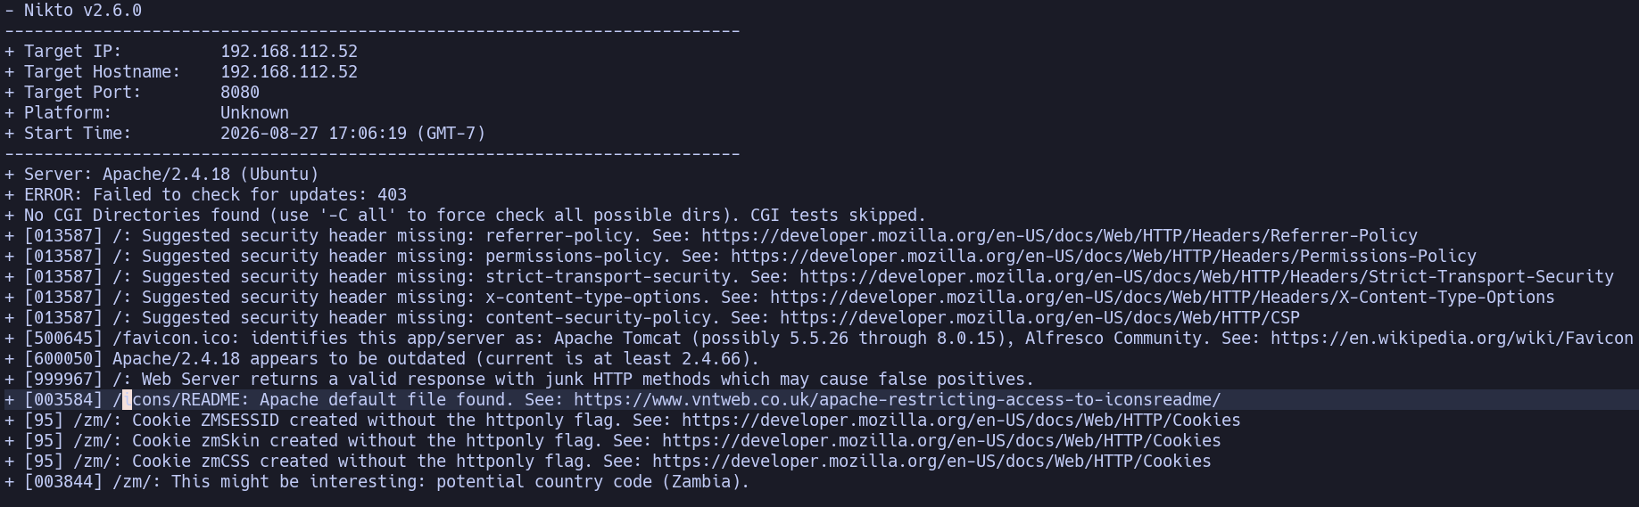1639x507 pixels.
Task: Click the HTTP/CSP documentation URL
Action: click(1039, 318)
